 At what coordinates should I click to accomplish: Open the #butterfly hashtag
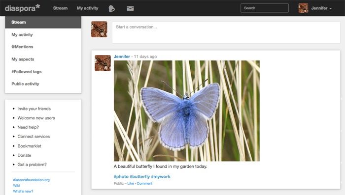pyautogui.click(x=139, y=176)
